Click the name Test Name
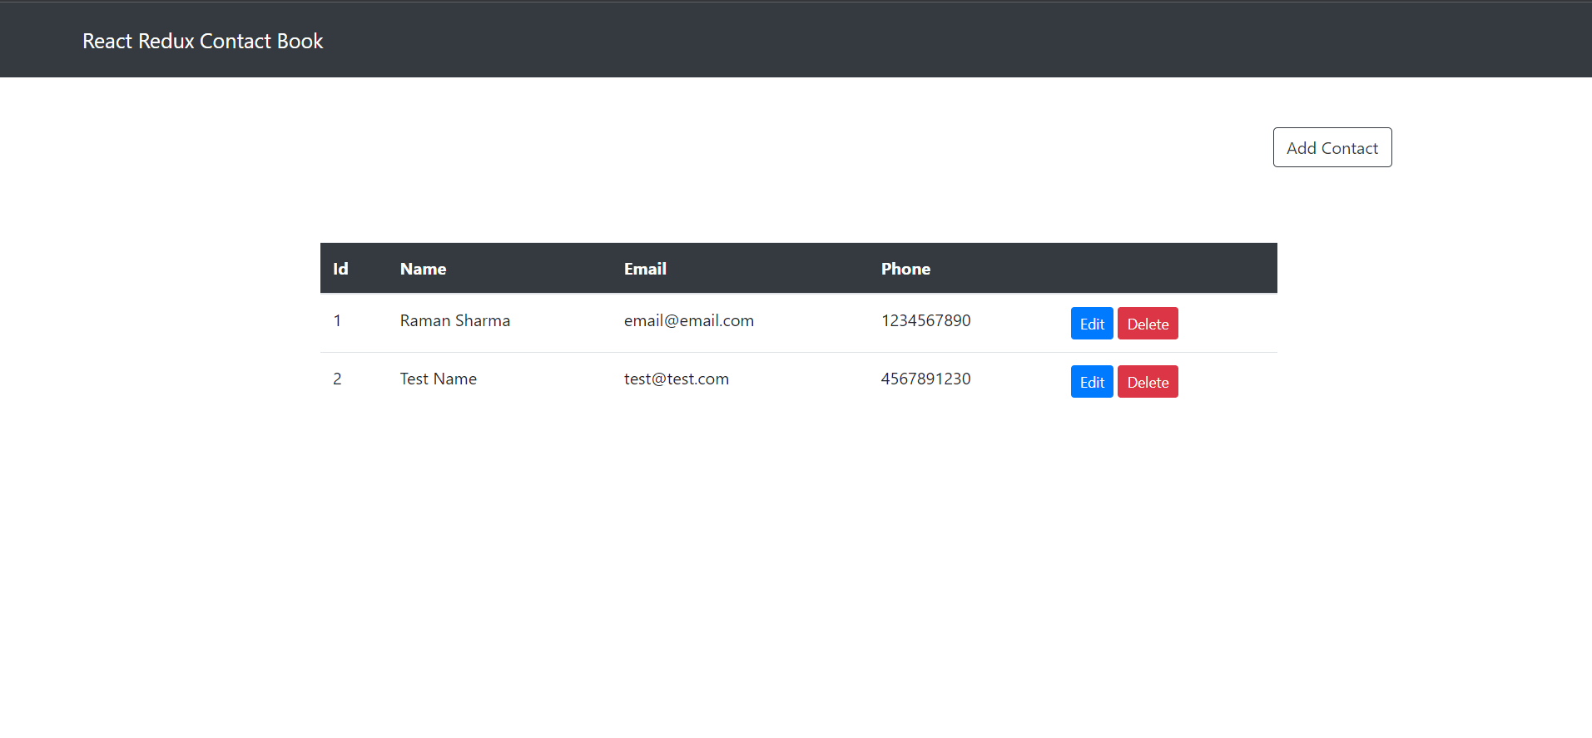Image resolution: width=1592 pixels, height=738 pixels. [x=438, y=379]
